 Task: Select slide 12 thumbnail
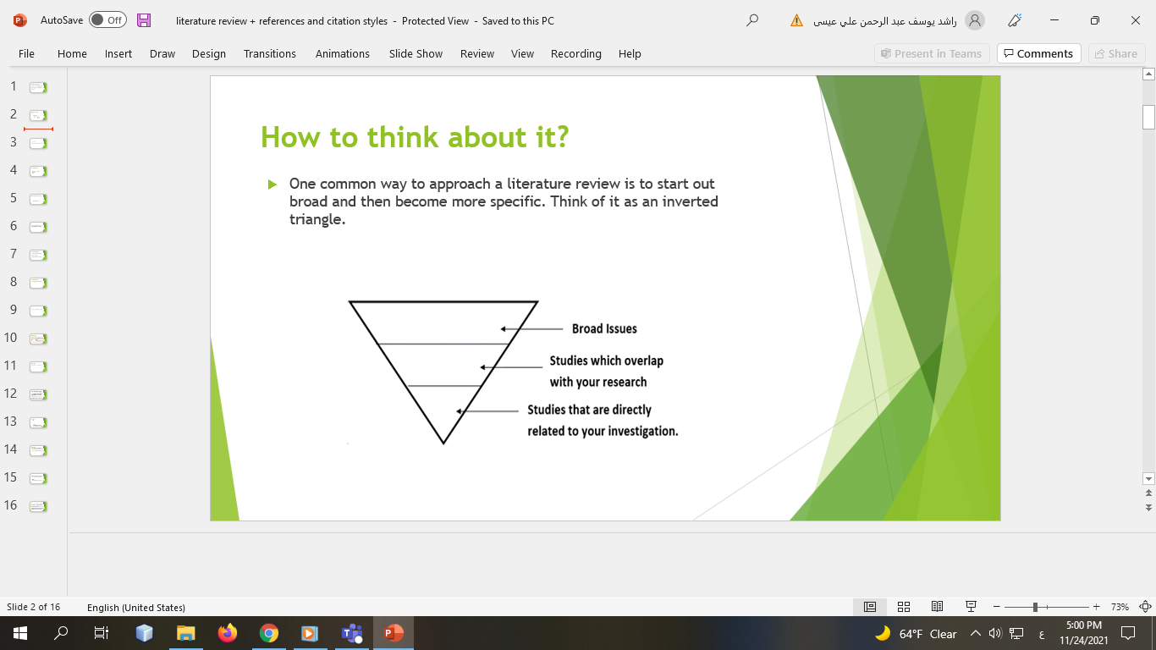tap(38, 394)
